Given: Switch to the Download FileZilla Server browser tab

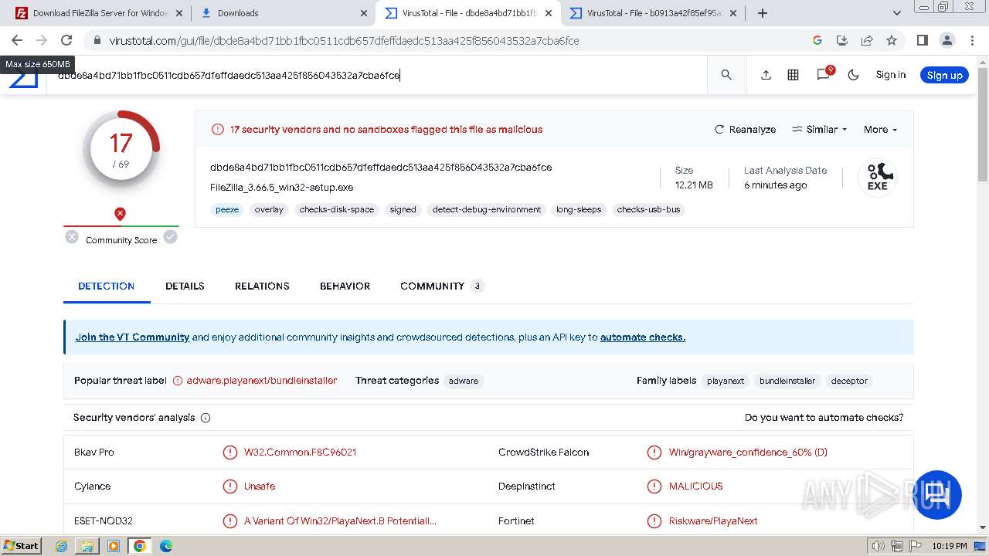Looking at the screenshot, I should click(x=100, y=13).
